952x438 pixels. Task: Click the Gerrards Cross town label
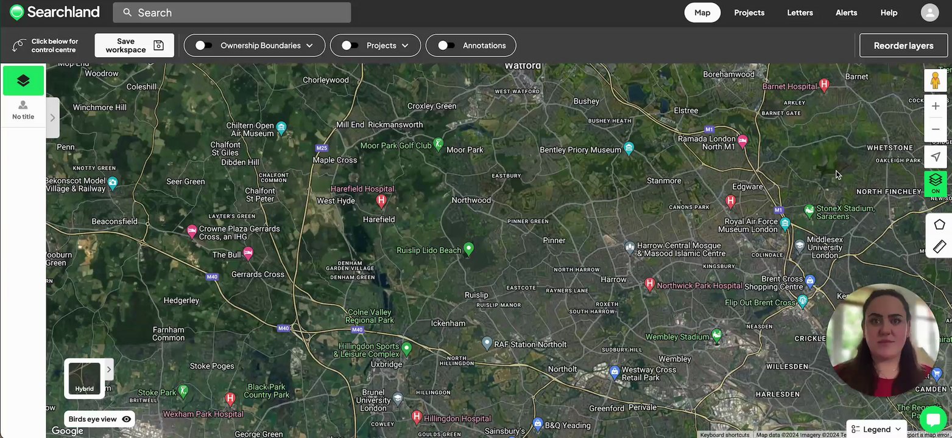pyautogui.click(x=258, y=274)
